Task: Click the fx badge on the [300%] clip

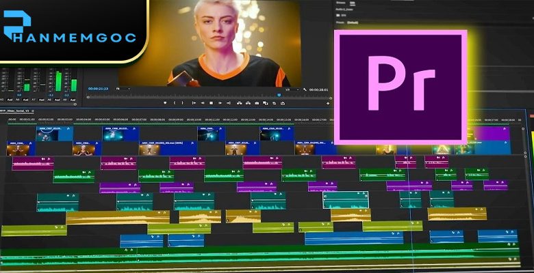Action: (x=193, y=143)
